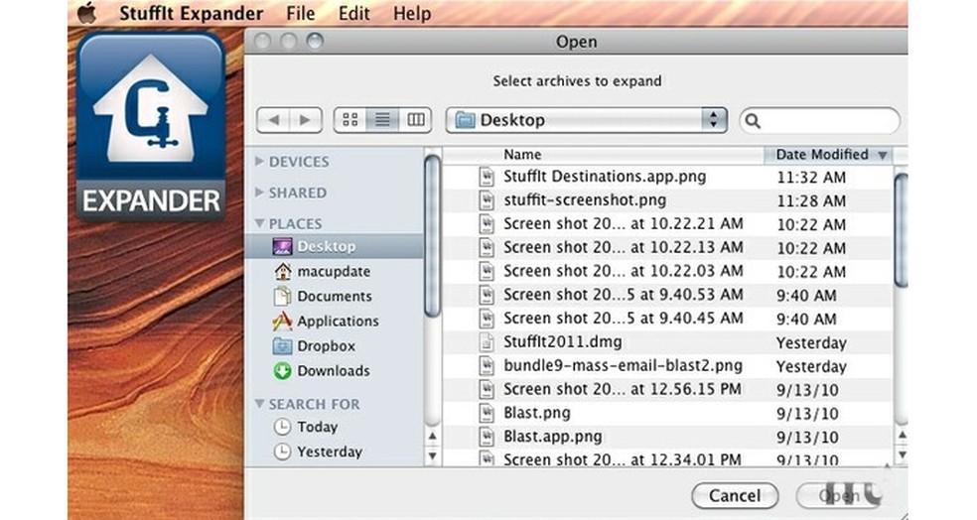977x520 pixels.
Task: Click the Cancel button
Action: [x=735, y=496]
